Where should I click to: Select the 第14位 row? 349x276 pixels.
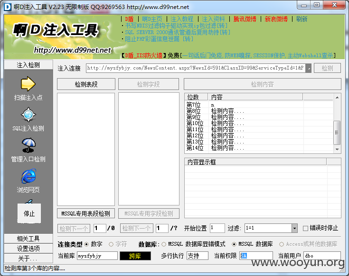click(x=259, y=148)
